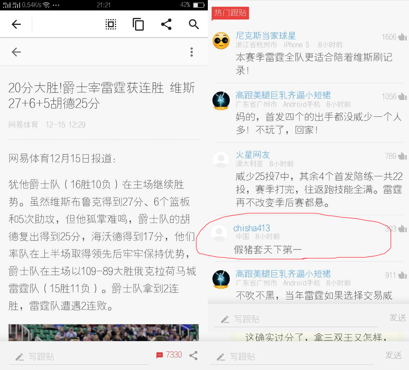Image resolution: width=409 pixels, height=370 pixels.
Task: Open 尼克斯当家球星's profile
Action: 266,35
